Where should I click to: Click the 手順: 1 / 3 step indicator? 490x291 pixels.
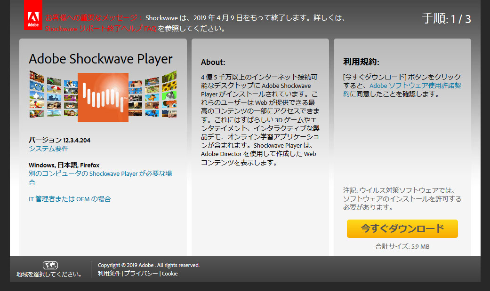446,19
